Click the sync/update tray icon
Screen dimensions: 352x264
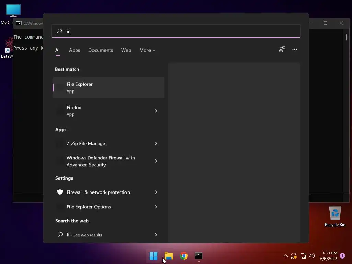pyautogui.click(x=294, y=256)
